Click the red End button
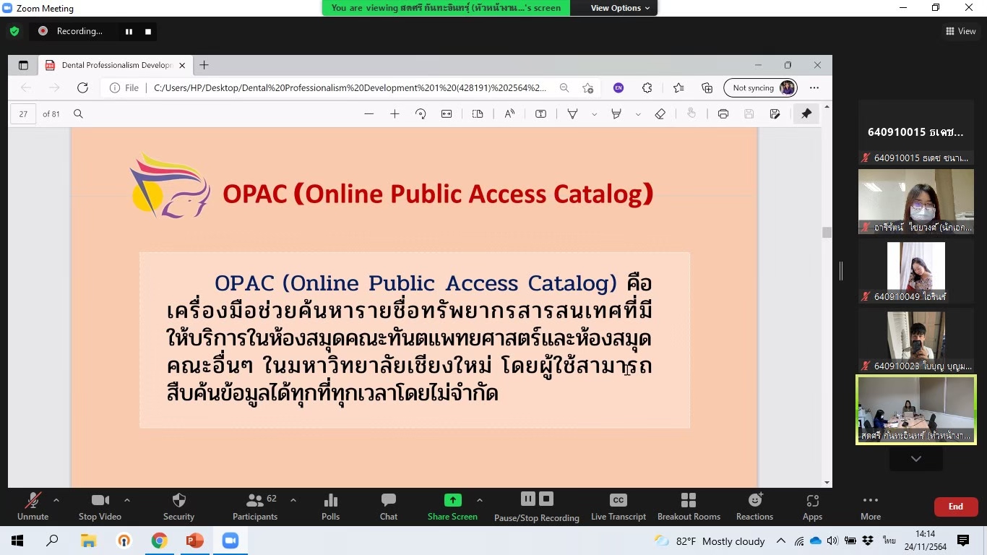The image size is (987, 555). (x=955, y=507)
